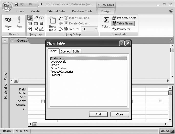Switch to SQL View button
175x134 pixels.
click(x=8, y=22)
